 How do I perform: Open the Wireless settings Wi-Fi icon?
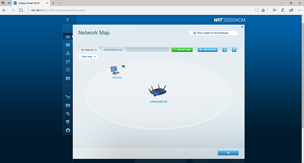[x=68, y=114]
